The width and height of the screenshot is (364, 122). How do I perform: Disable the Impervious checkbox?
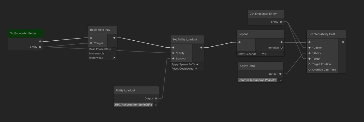(x=114, y=58)
